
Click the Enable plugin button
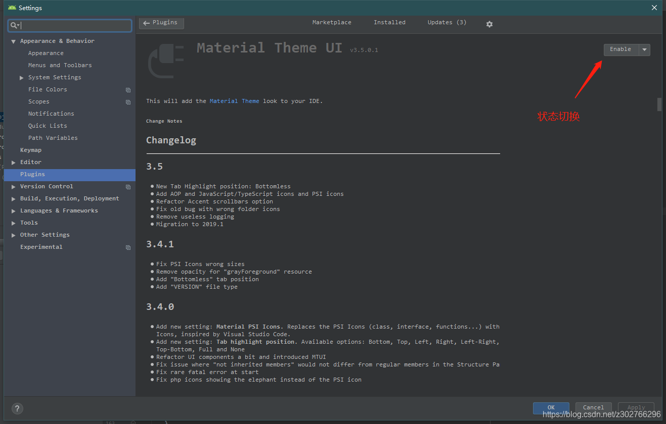(621, 49)
